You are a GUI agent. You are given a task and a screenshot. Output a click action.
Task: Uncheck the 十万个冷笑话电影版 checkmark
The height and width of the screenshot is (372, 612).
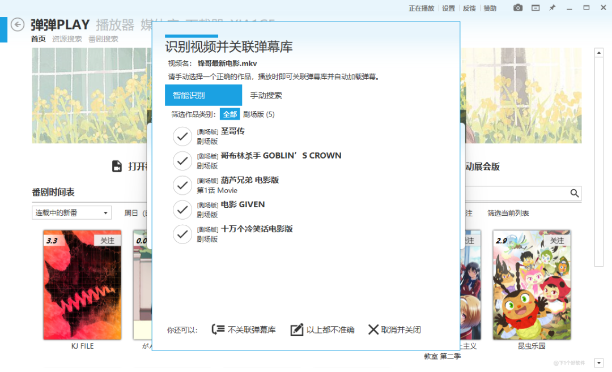coord(182,234)
